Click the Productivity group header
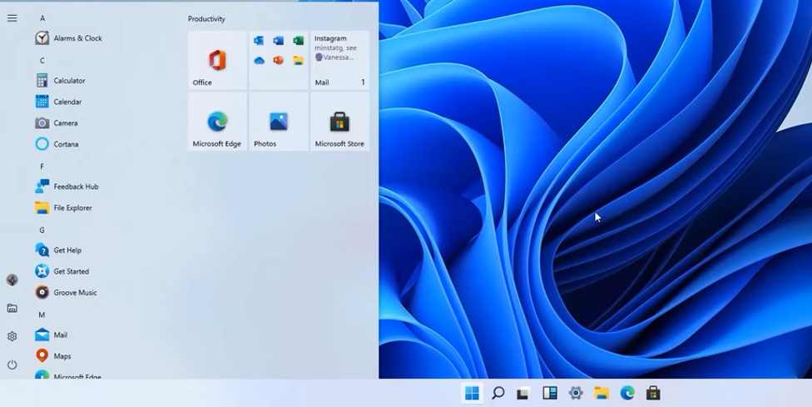Image resolution: width=812 pixels, height=407 pixels. (206, 18)
